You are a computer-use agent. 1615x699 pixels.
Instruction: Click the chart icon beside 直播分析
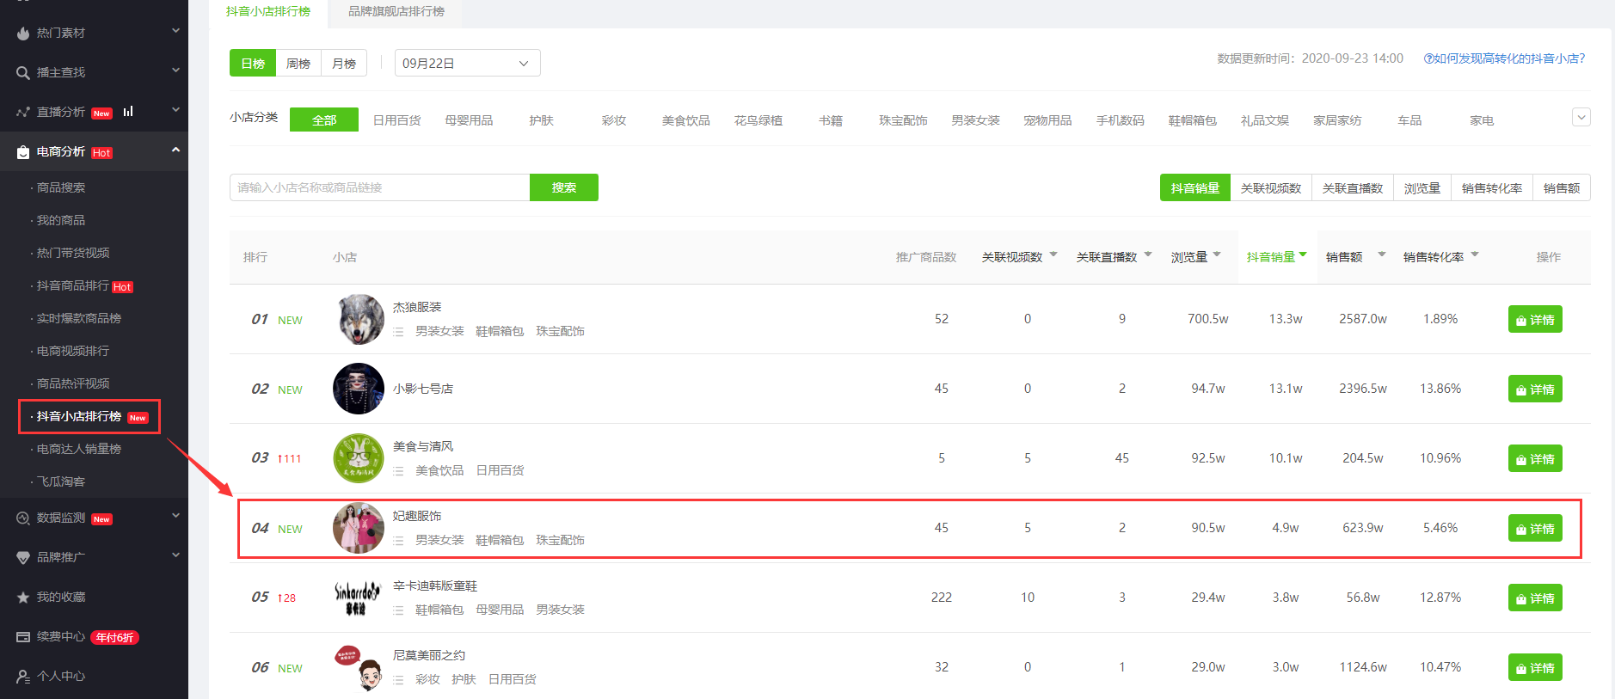point(23,113)
